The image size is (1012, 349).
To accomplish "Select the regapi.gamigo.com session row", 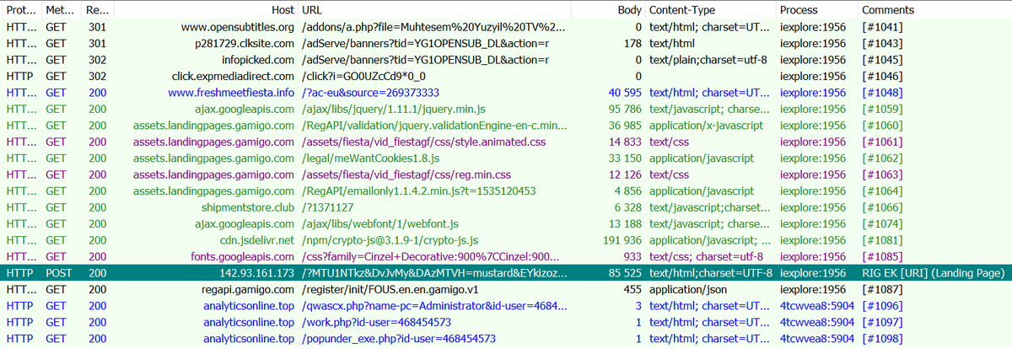I will pos(506,290).
